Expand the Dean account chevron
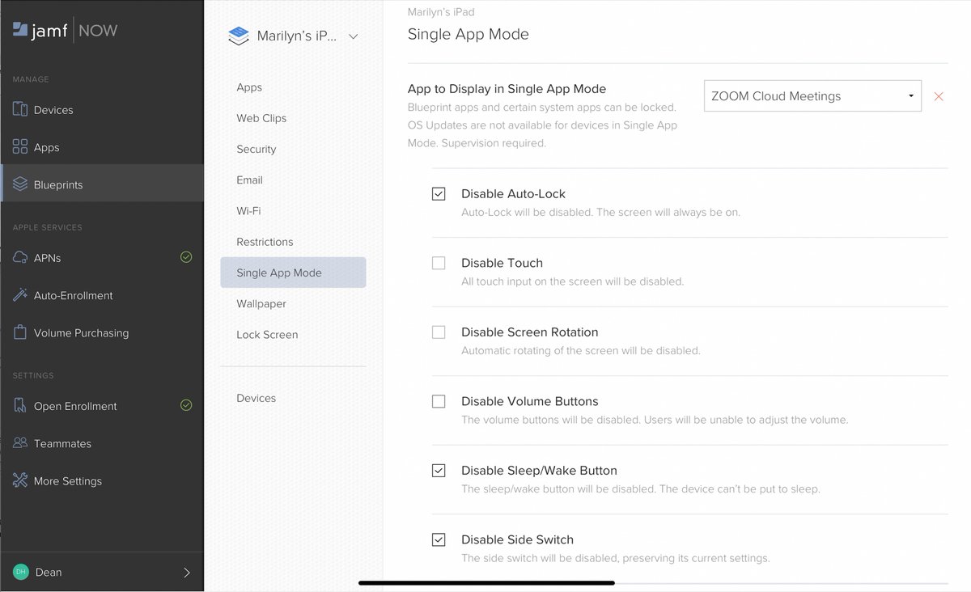The width and height of the screenshot is (971, 592). tap(187, 573)
